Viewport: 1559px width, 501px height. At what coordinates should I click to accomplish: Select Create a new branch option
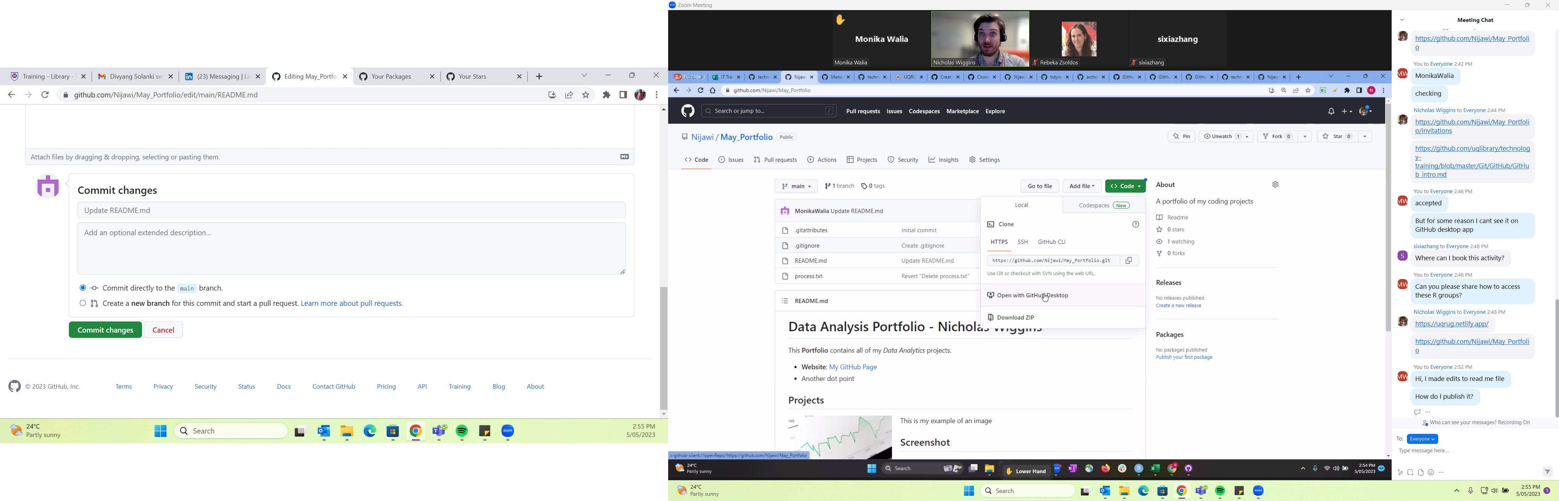(x=82, y=303)
